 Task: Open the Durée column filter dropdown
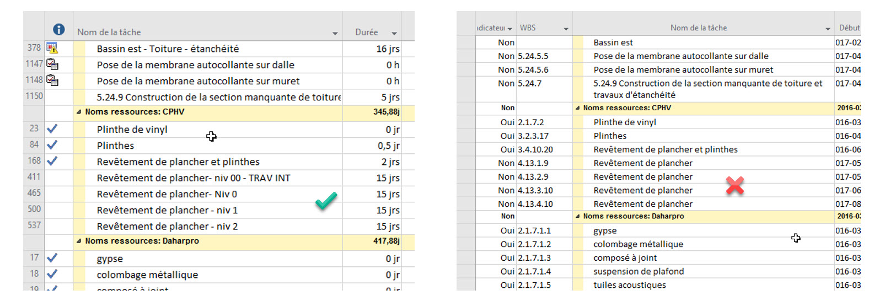coord(394,34)
